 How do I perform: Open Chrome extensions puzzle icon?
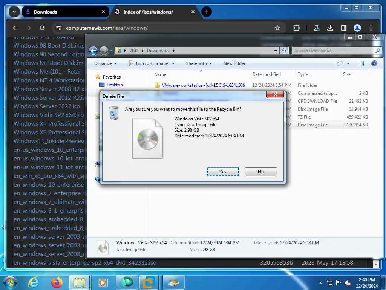click(x=296, y=28)
